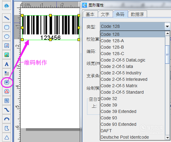Select the QR Code tool

click(7, 101)
